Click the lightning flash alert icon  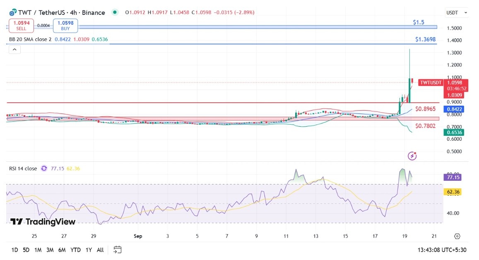point(412,156)
